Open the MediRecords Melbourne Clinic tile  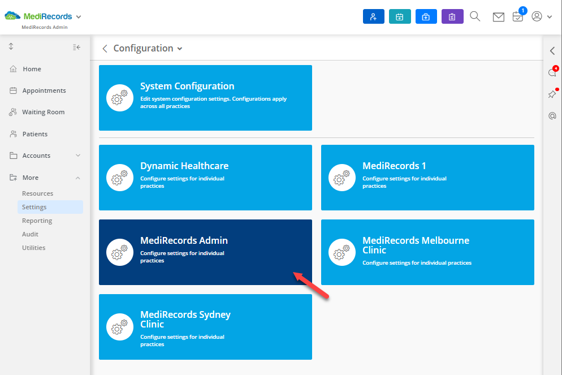pos(427,252)
